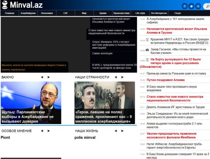Open the Армия menu item
The height and width of the screenshot is (159, 210).
[103, 13]
